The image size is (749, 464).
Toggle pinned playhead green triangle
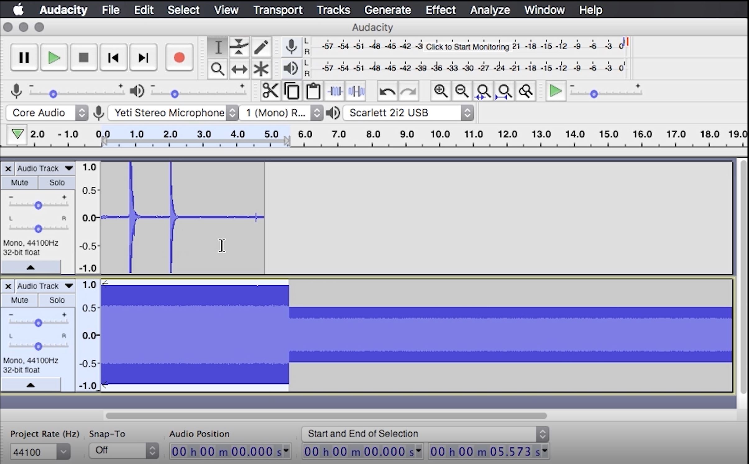tap(17, 134)
